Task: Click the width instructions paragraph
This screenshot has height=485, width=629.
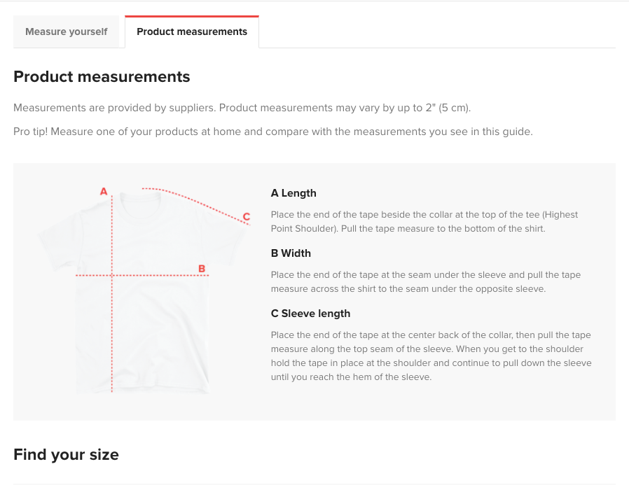Action: 425,282
